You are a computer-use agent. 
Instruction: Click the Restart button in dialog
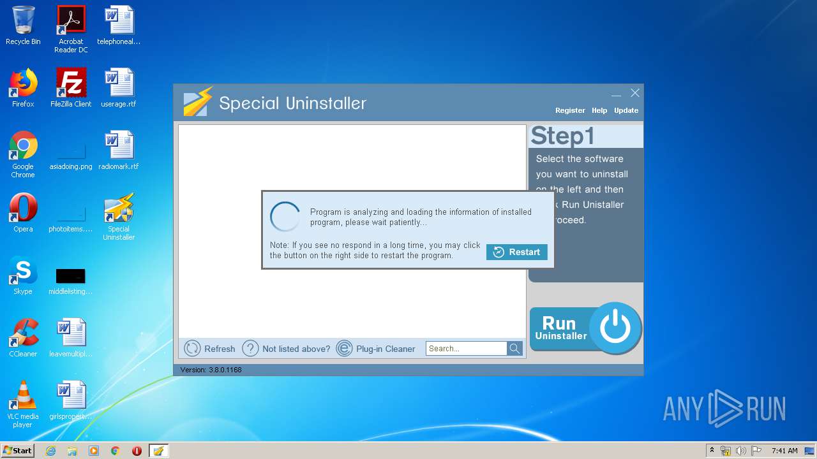516,252
